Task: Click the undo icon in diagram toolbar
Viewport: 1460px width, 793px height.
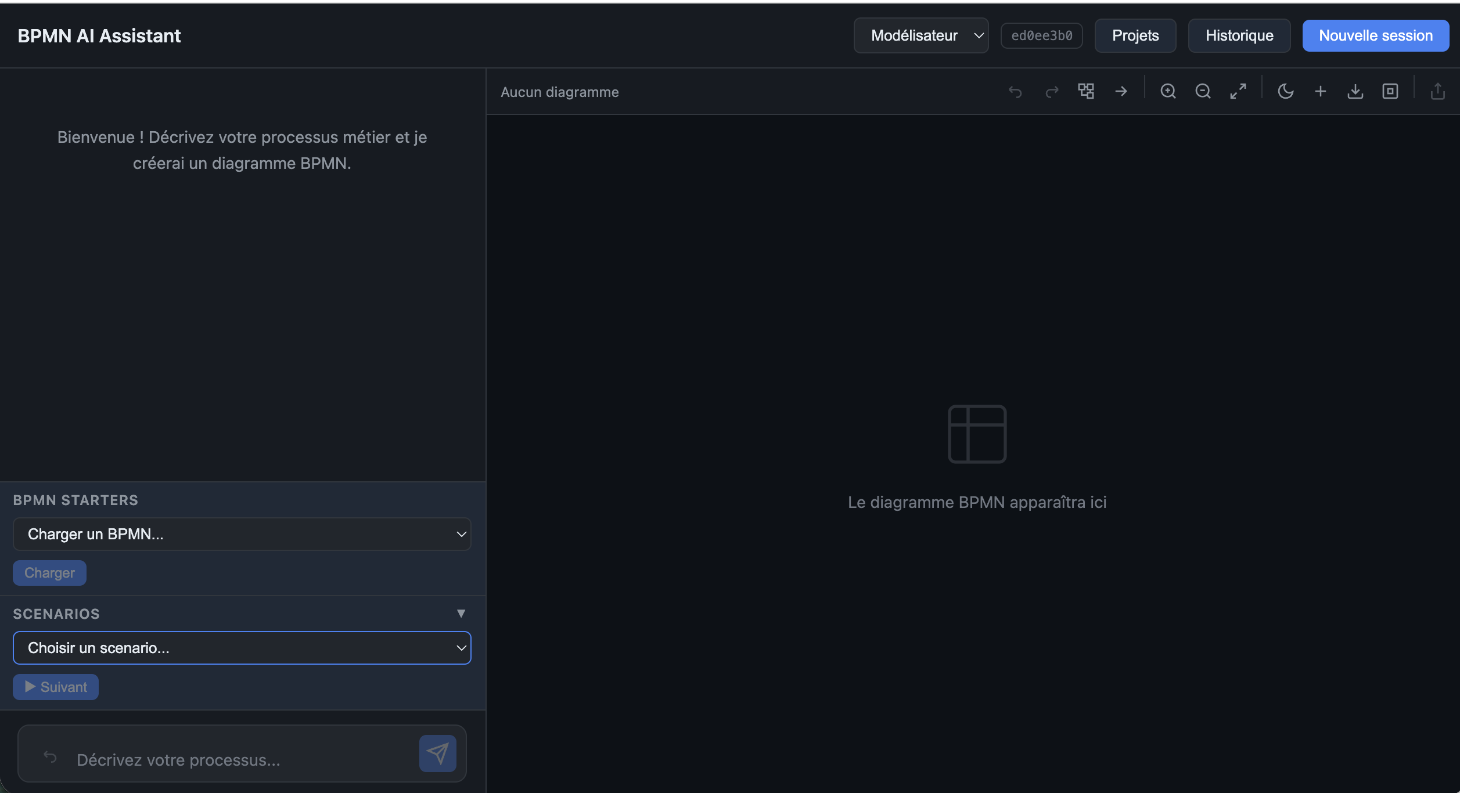Action: point(1015,92)
